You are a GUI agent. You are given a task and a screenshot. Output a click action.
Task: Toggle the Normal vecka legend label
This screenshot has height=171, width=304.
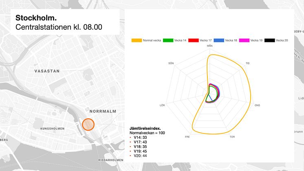pos(152,40)
